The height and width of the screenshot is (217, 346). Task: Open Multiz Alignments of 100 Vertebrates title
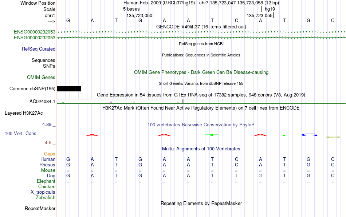pyautogui.click(x=201, y=149)
